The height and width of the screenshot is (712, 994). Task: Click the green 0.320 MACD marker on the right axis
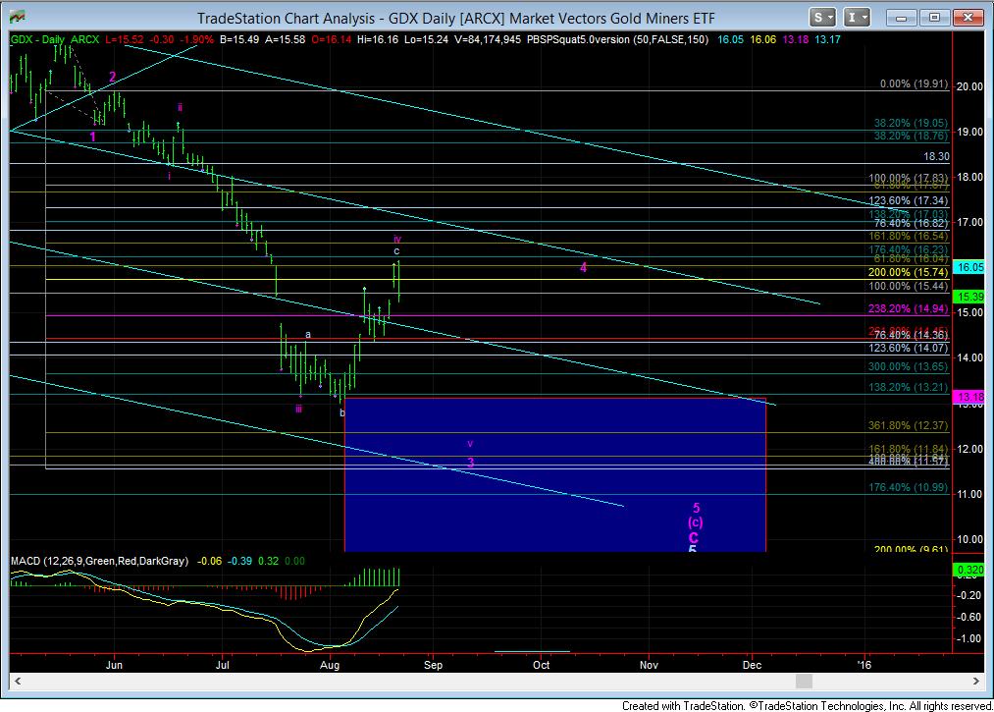[970, 570]
